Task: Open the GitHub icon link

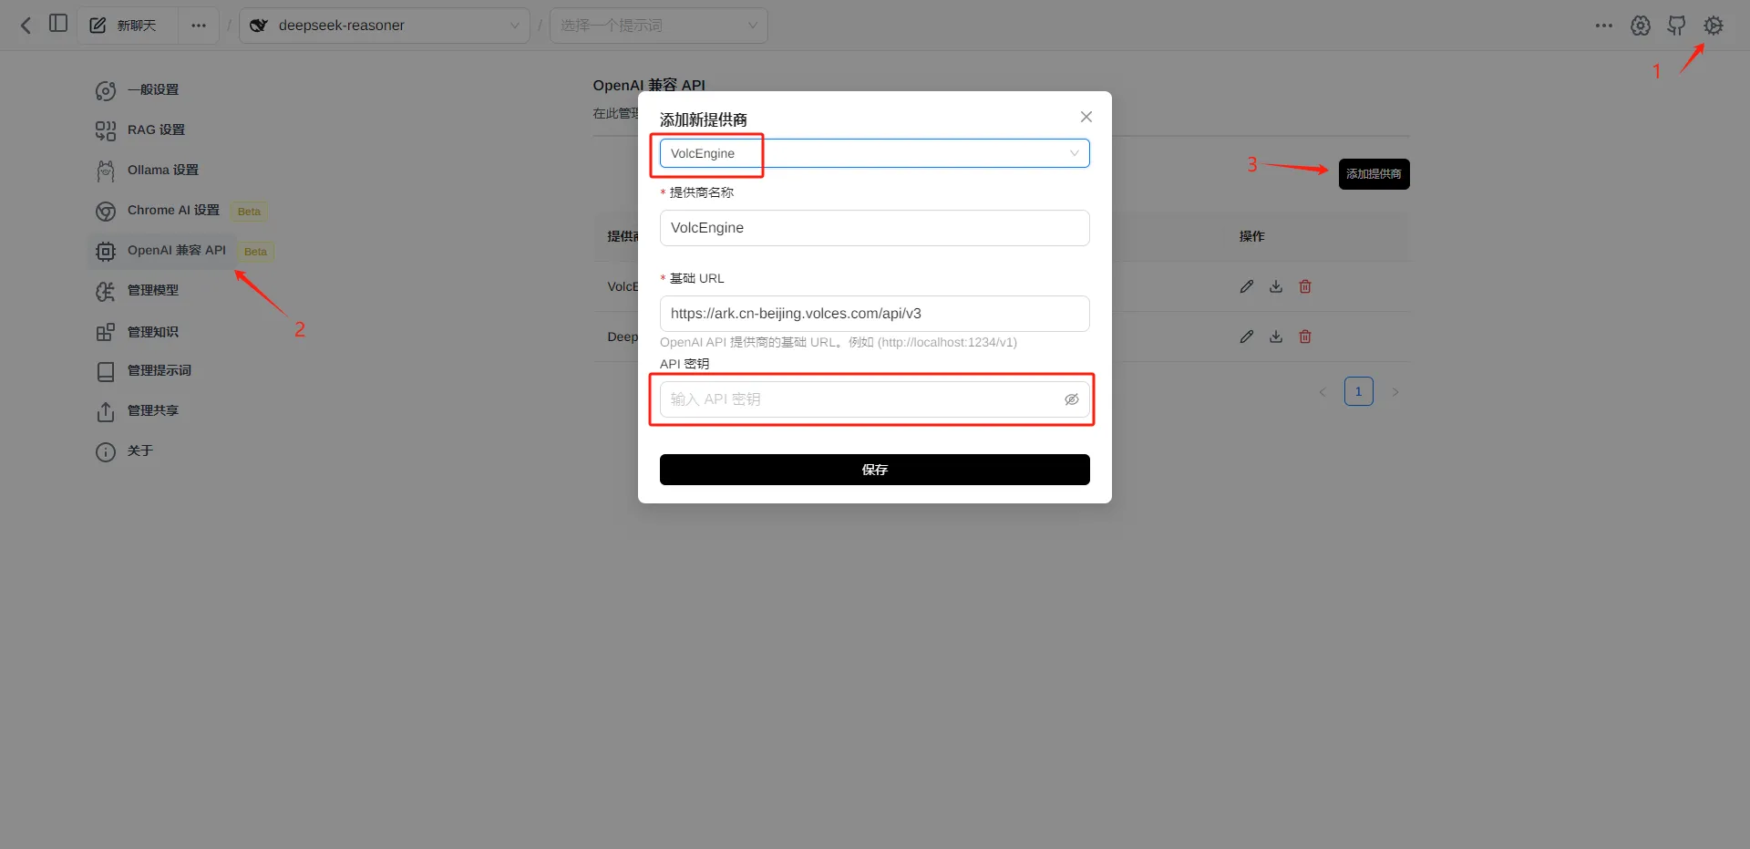Action: [x=1676, y=26]
